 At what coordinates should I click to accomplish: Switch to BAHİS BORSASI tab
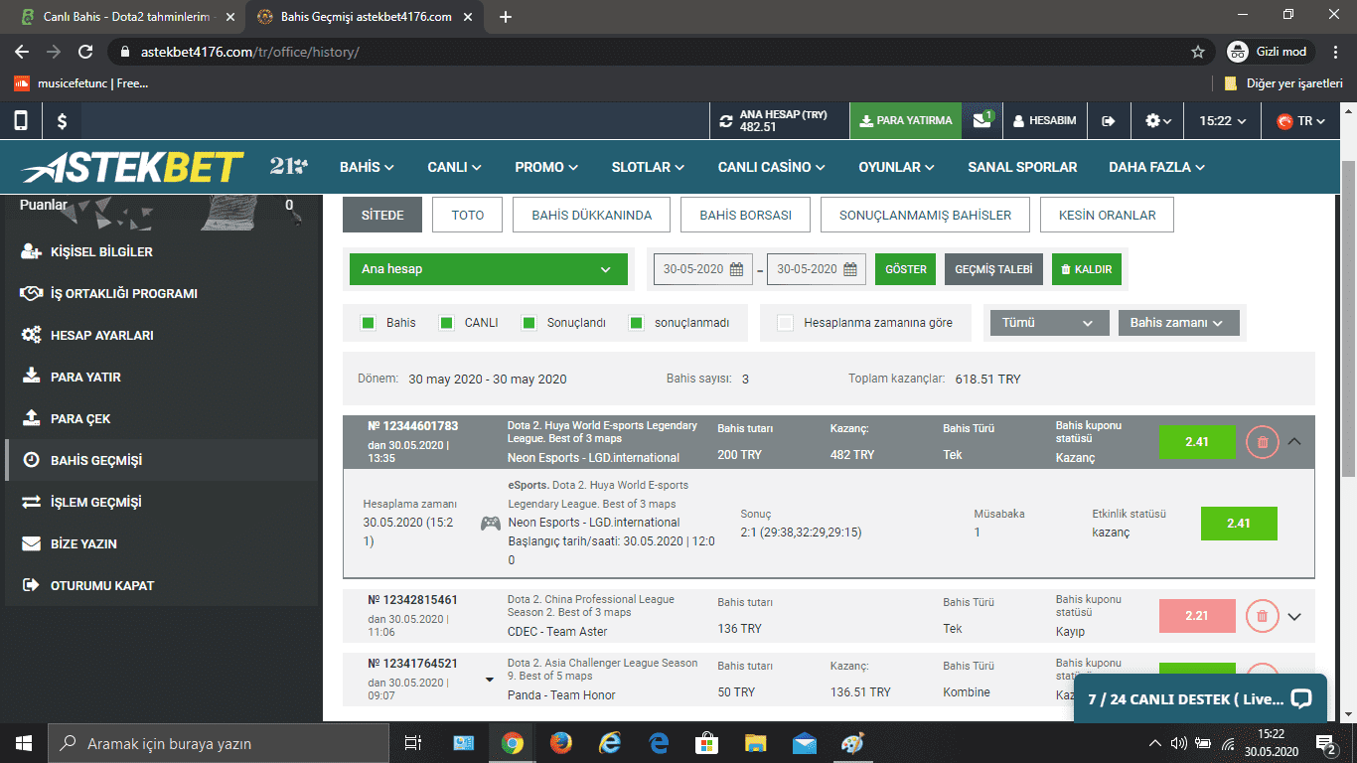[745, 215]
